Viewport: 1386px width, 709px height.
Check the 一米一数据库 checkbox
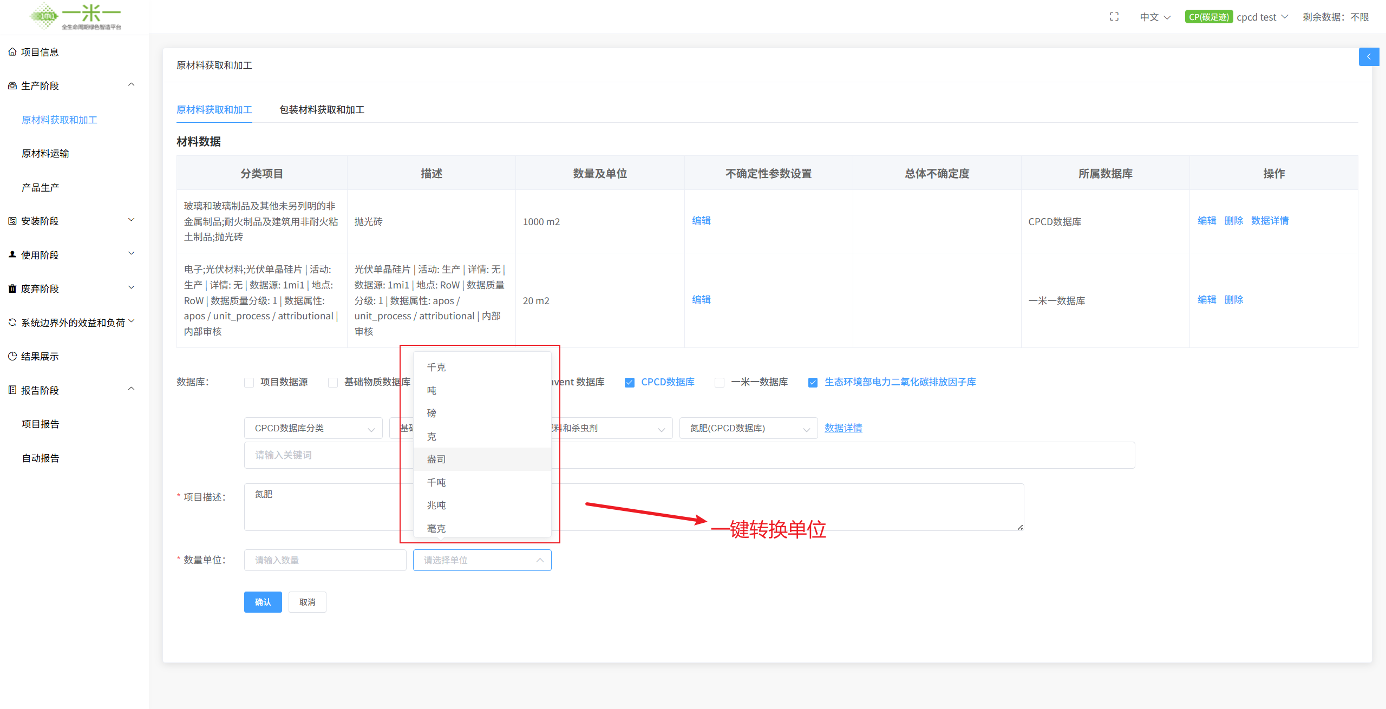720,383
